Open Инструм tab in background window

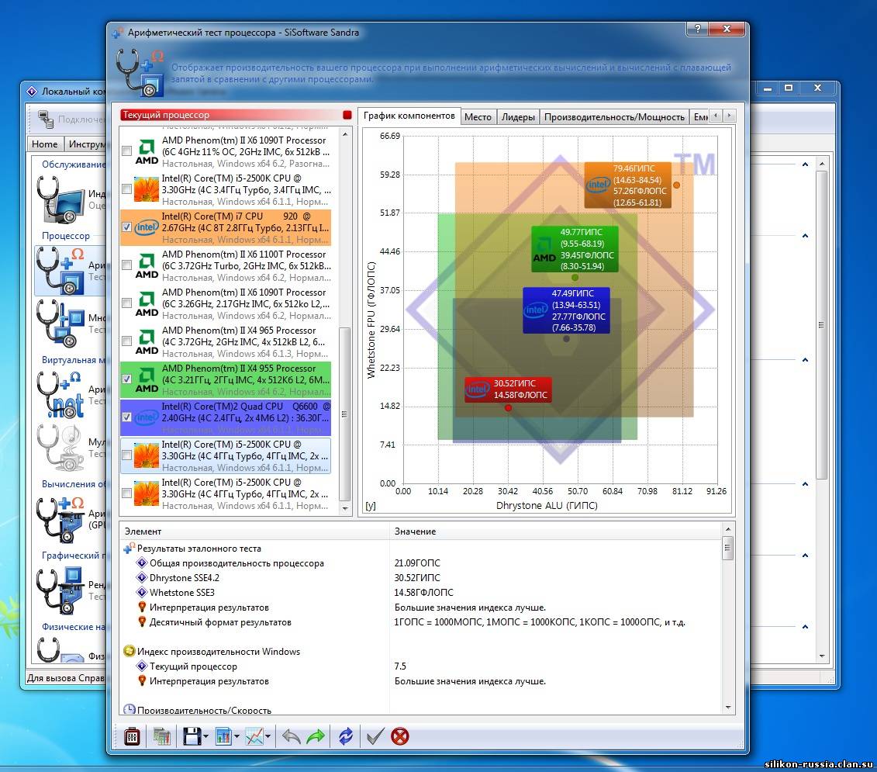tap(85, 144)
